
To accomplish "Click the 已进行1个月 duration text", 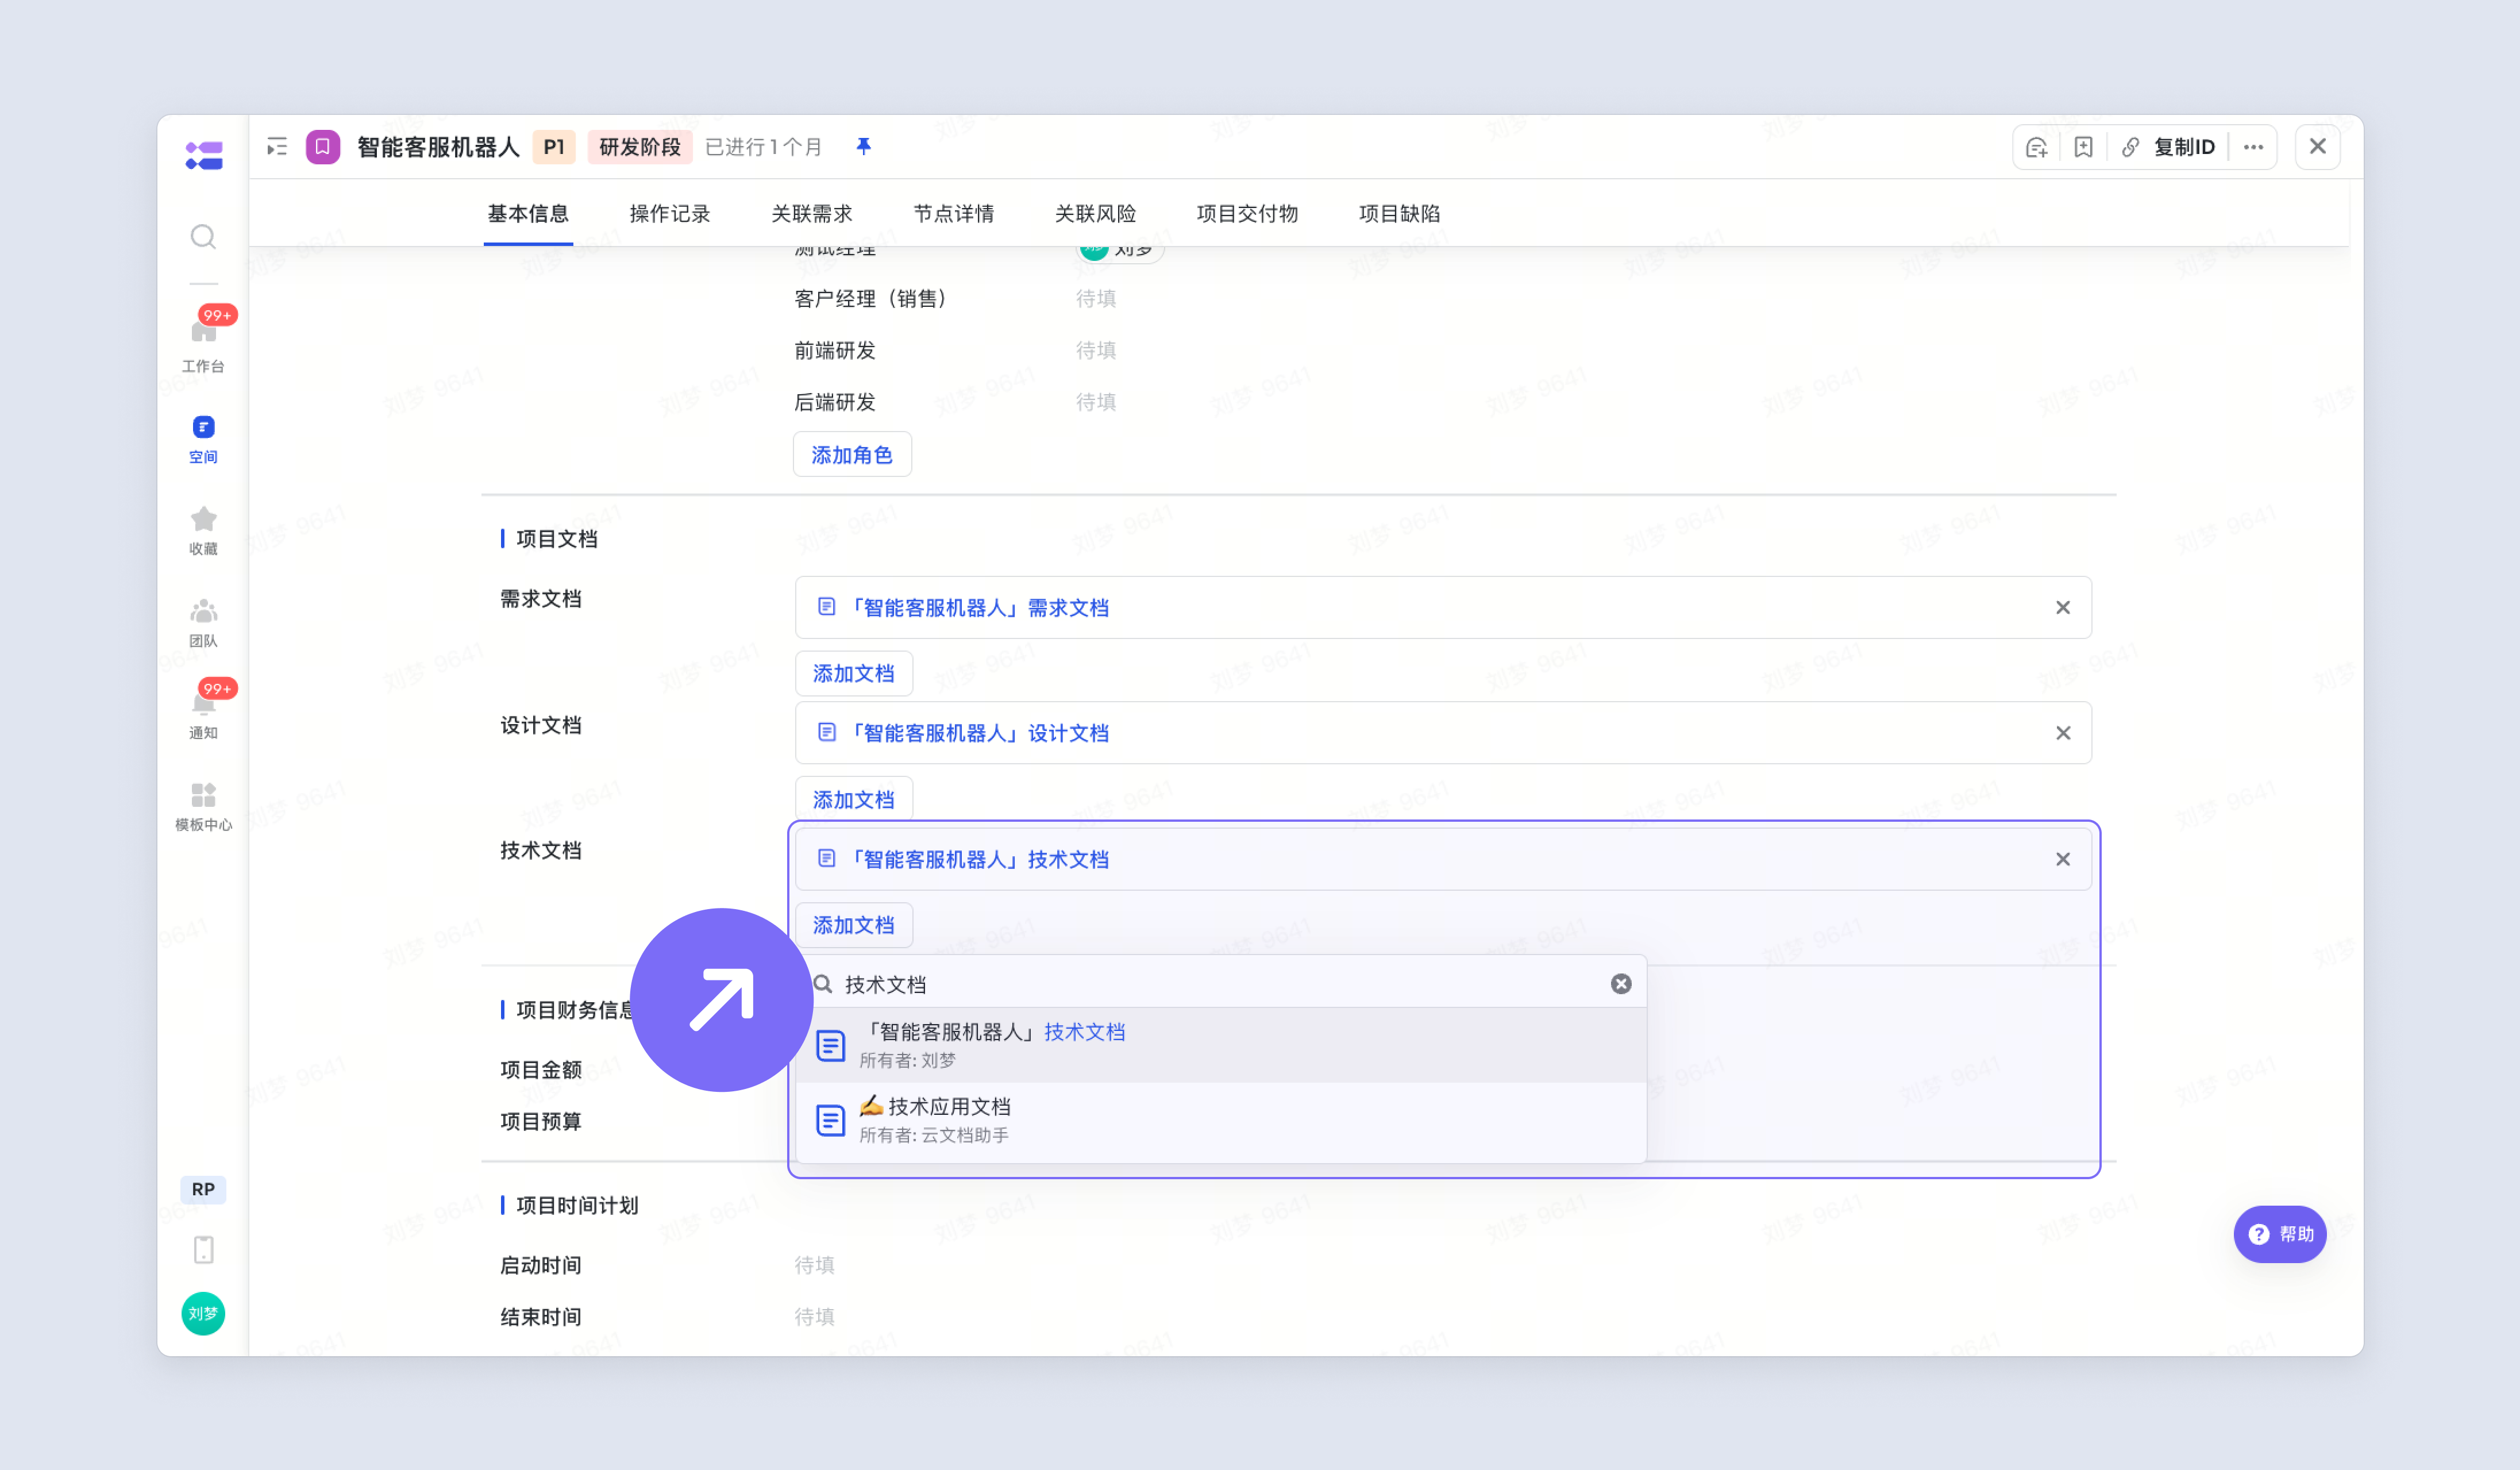I will click(x=764, y=147).
